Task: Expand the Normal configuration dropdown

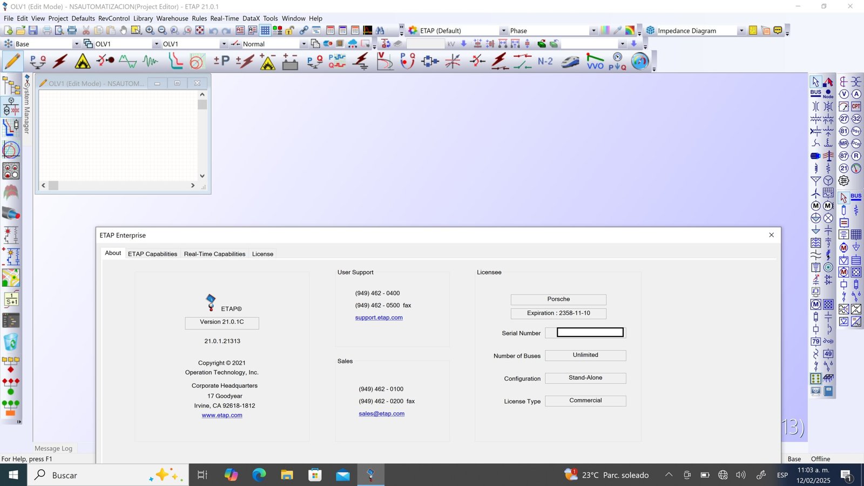Action: pos(303,44)
